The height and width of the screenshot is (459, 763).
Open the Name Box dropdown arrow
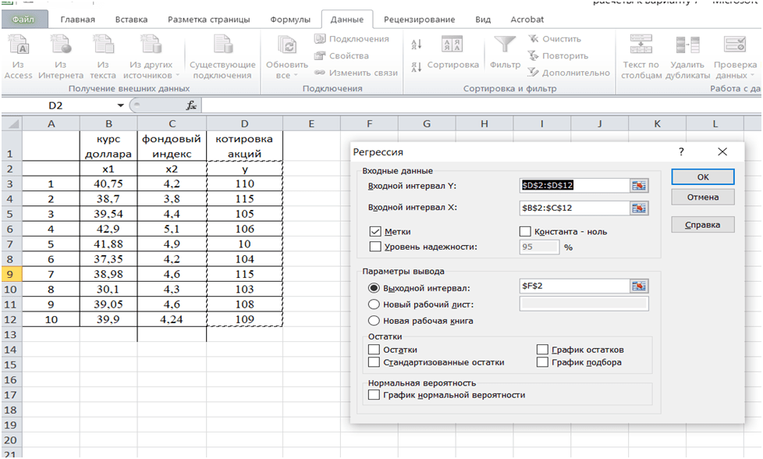(x=120, y=105)
